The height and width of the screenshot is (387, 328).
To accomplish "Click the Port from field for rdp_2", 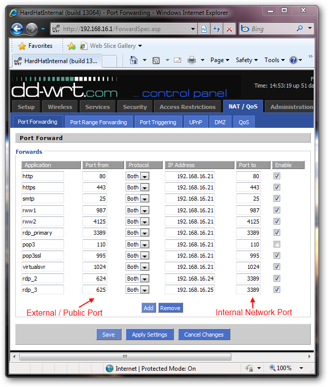I will point(95,279).
